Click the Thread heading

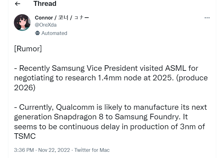tap(45, 4)
